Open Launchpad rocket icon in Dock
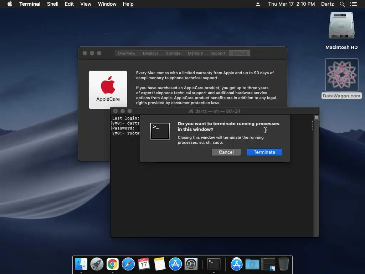 click(x=97, y=264)
